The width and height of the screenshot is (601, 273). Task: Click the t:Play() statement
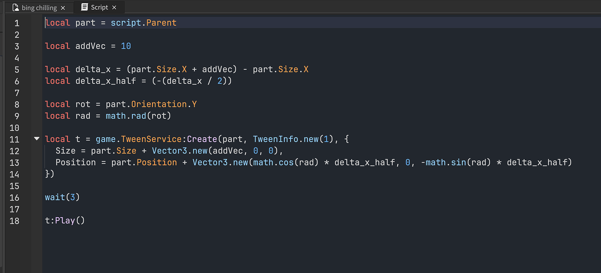coord(64,221)
